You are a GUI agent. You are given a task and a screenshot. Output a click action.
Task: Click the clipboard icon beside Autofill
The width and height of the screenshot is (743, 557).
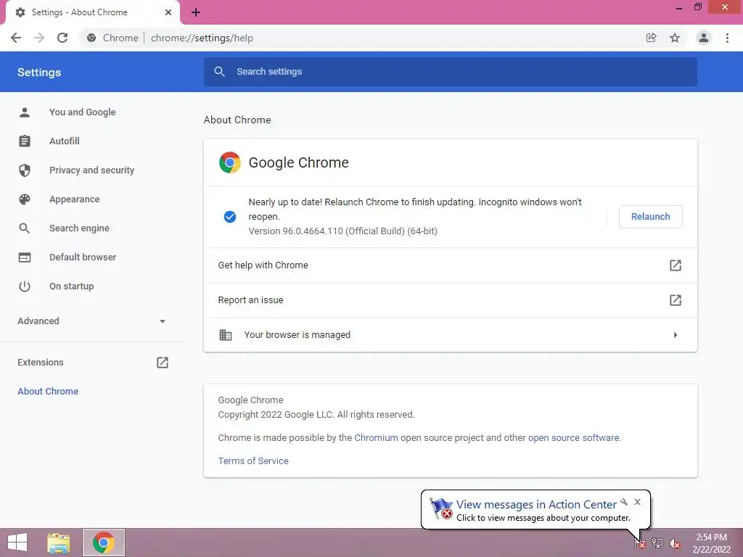click(25, 141)
